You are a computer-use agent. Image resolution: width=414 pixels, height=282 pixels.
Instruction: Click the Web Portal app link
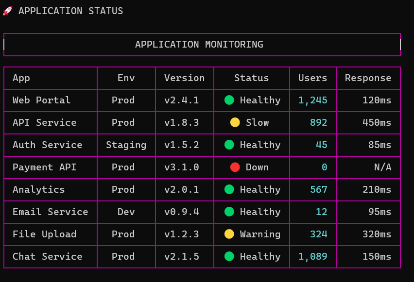[x=40, y=100]
